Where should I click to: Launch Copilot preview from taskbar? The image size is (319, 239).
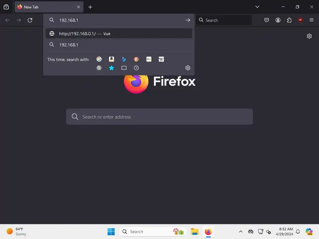click(309, 232)
